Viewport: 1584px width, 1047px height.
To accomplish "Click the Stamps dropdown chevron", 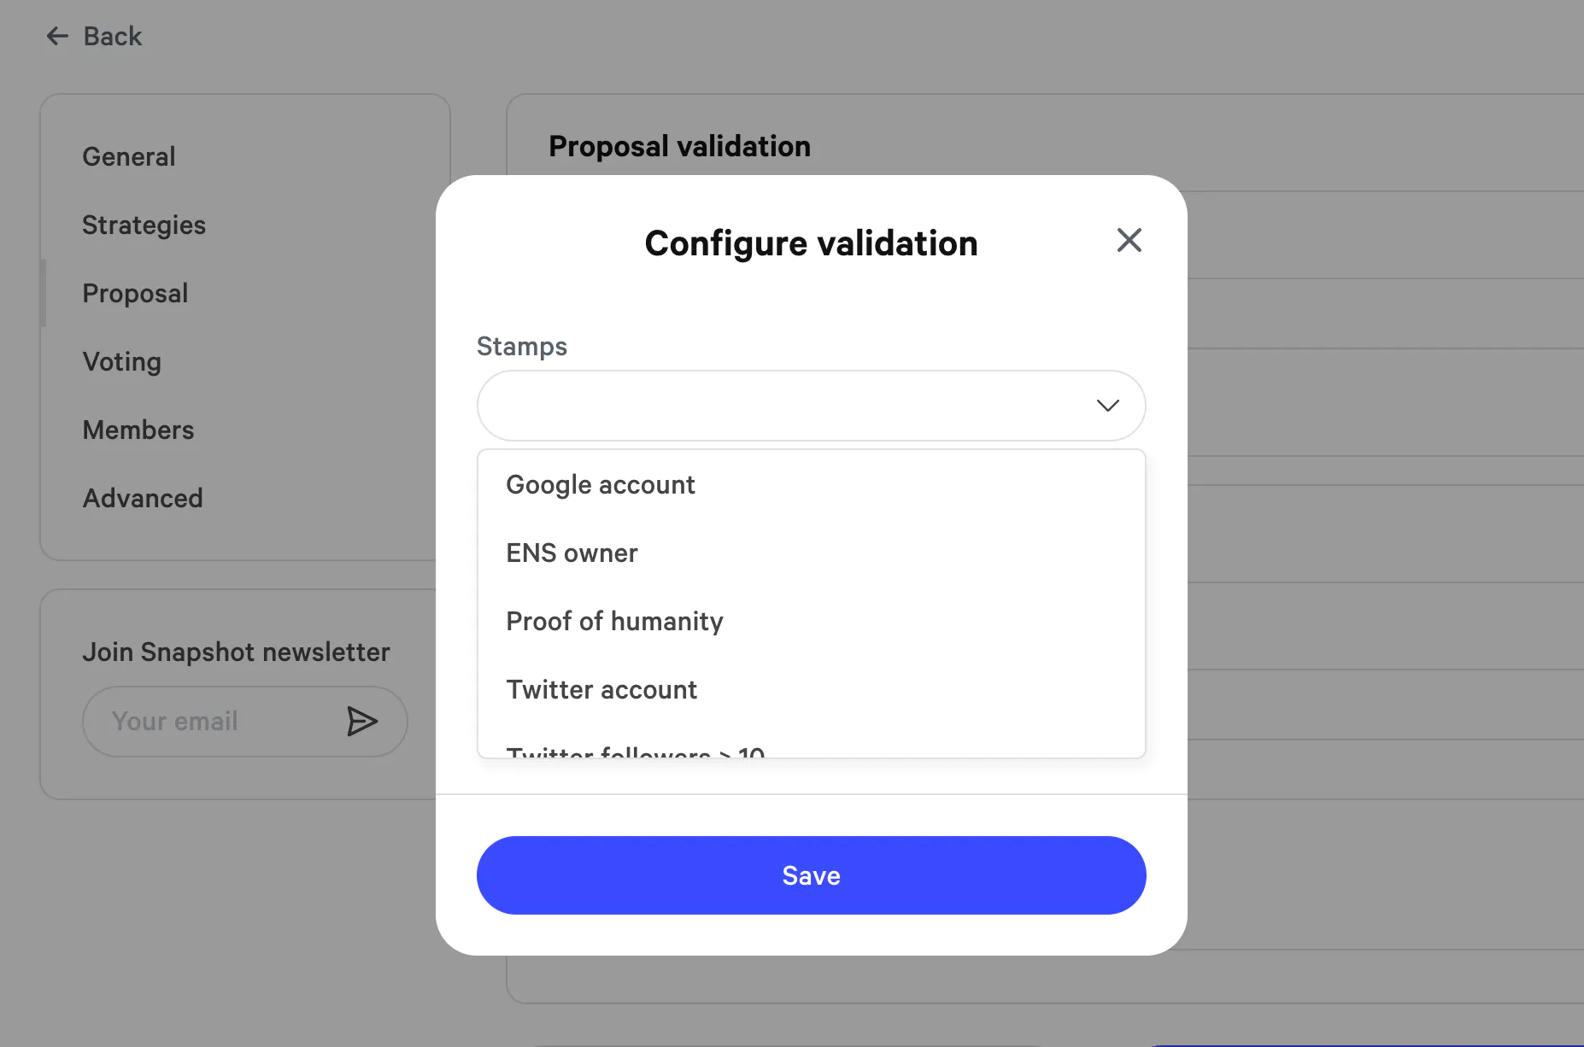I will 1107,406.
